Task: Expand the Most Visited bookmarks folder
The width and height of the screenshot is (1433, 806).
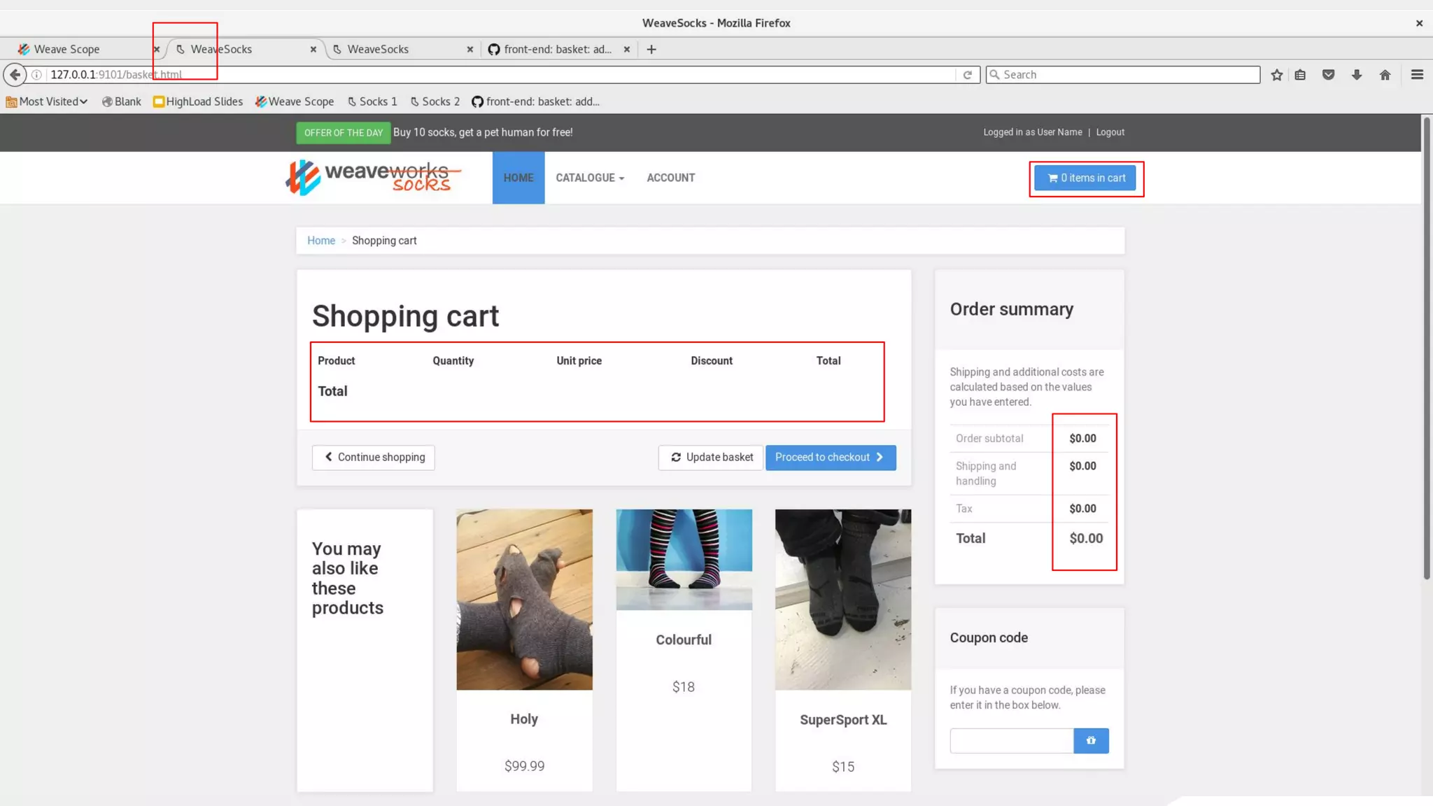Action: (x=48, y=101)
